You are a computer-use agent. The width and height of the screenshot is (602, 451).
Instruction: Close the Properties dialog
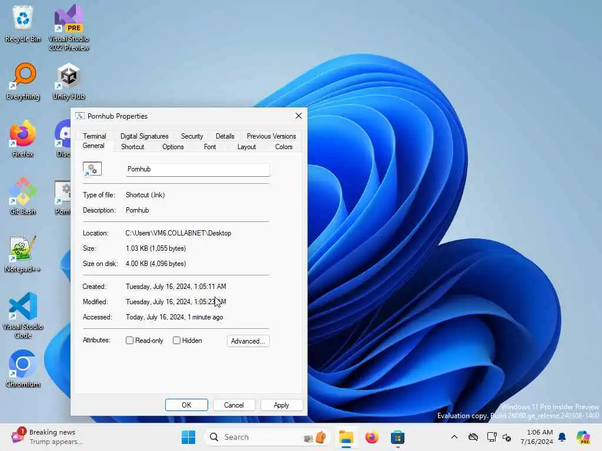pos(298,116)
